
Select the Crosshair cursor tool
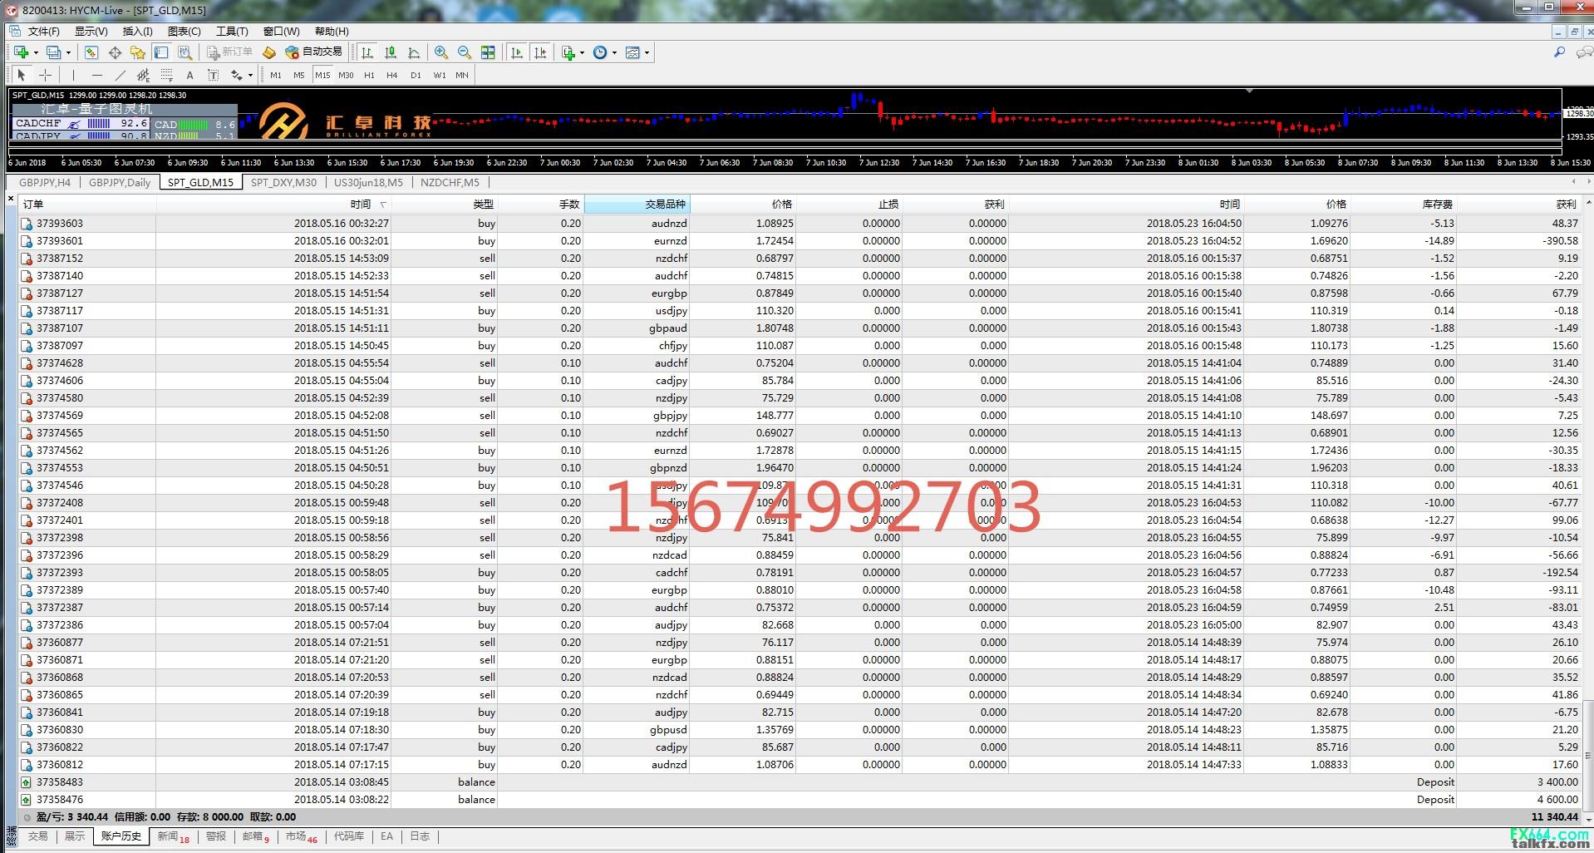click(x=45, y=75)
